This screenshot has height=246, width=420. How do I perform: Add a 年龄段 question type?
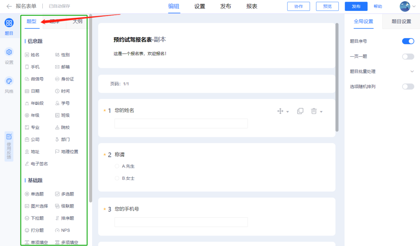(x=34, y=103)
